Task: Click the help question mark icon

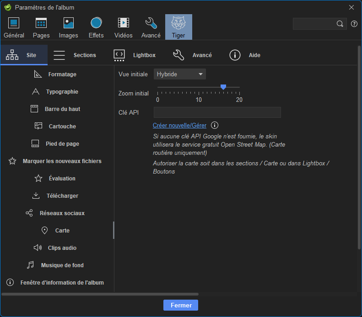Action: click(x=354, y=24)
